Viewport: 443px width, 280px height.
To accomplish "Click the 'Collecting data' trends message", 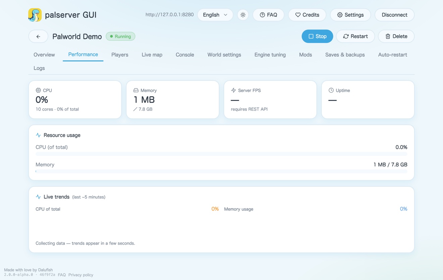I will 85,243.
